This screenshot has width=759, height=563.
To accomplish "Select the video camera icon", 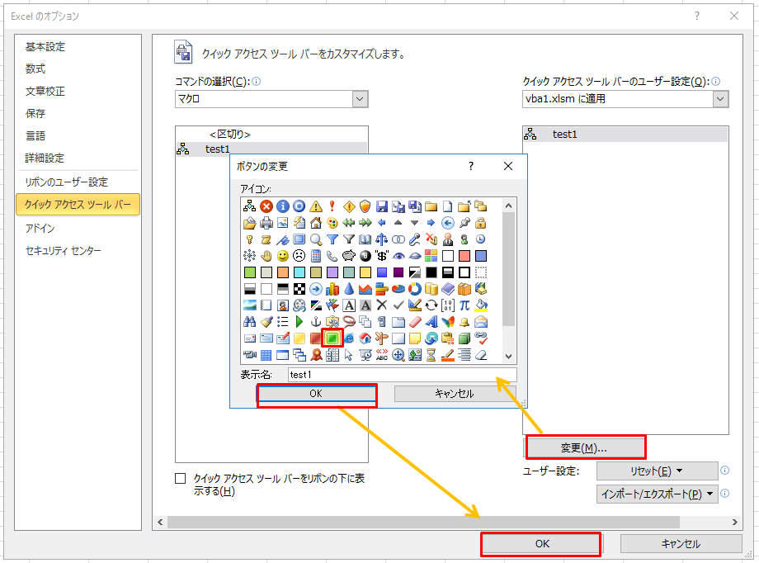I will [250, 355].
